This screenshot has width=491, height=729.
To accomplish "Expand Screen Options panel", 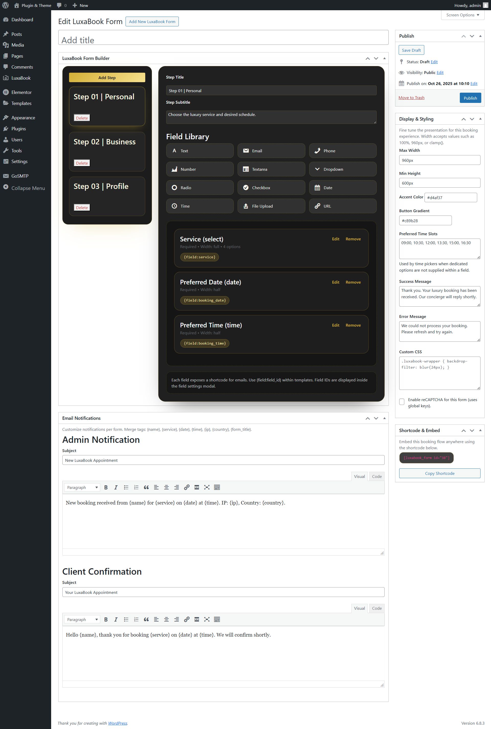I will point(463,15).
